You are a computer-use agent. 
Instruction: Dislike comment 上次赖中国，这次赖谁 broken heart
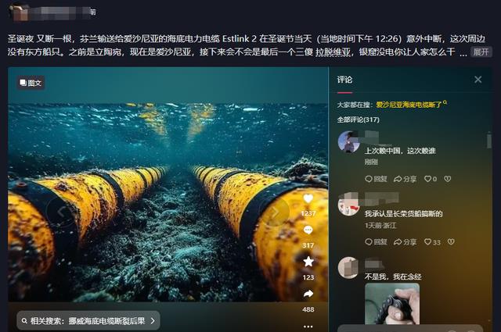click(447, 179)
